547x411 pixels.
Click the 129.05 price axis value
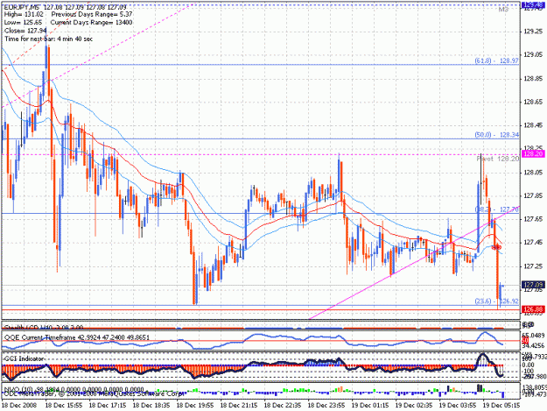tap(533, 55)
